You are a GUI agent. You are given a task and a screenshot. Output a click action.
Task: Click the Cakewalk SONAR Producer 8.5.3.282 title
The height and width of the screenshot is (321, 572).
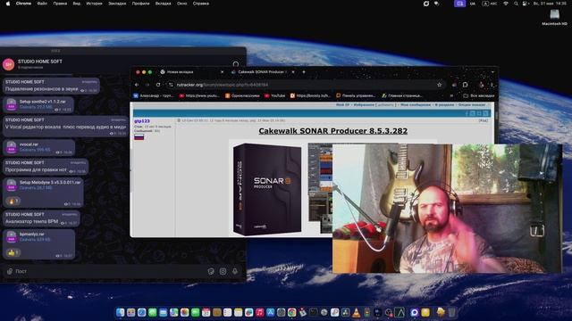pos(333,131)
